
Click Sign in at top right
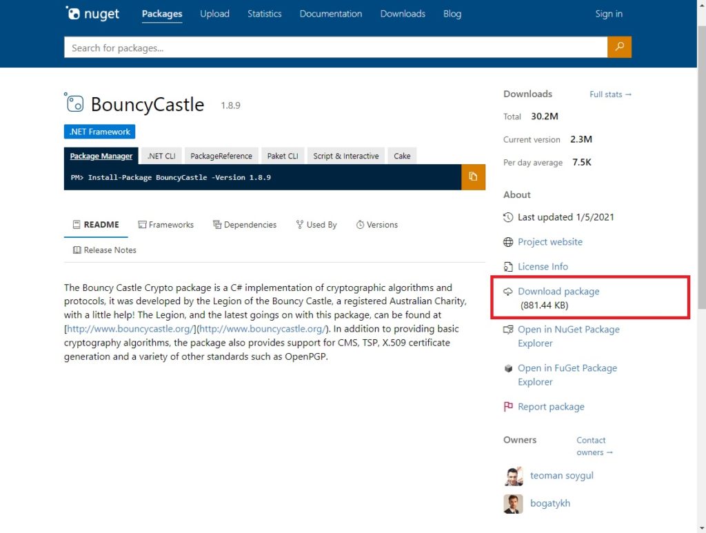[x=609, y=14]
